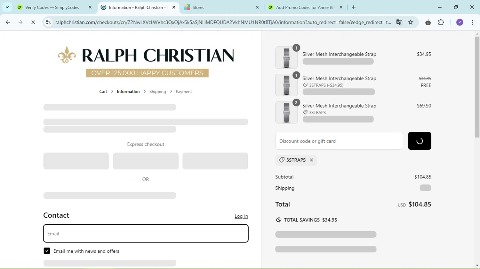The image size is (480, 269).
Task: Click the free Silver Mesh strap thumbnail
Action: tap(286, 85)
